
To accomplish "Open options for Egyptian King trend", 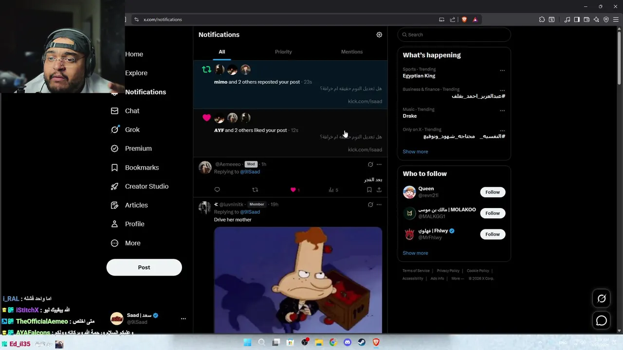I will pos(502,70).
